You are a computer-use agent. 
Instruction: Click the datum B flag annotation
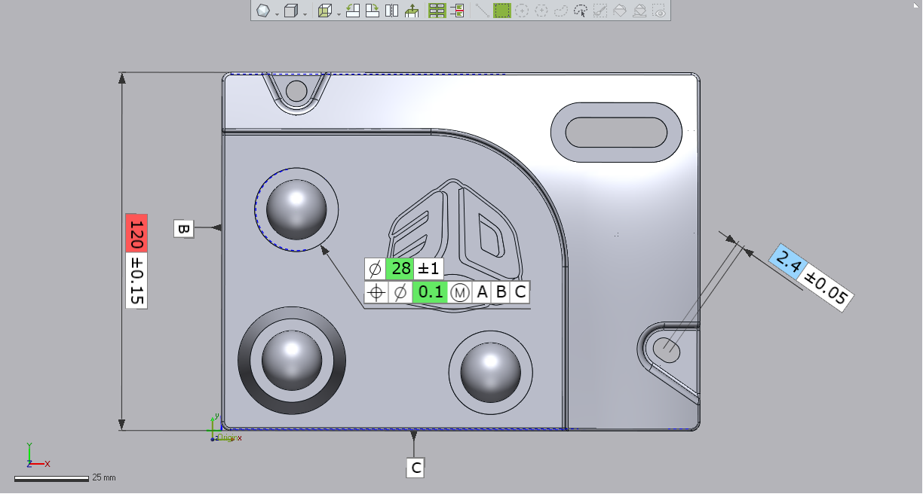pyautogui.click(x=182, y=228)
